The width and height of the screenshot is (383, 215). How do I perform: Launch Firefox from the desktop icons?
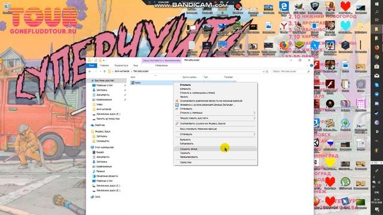284,47
